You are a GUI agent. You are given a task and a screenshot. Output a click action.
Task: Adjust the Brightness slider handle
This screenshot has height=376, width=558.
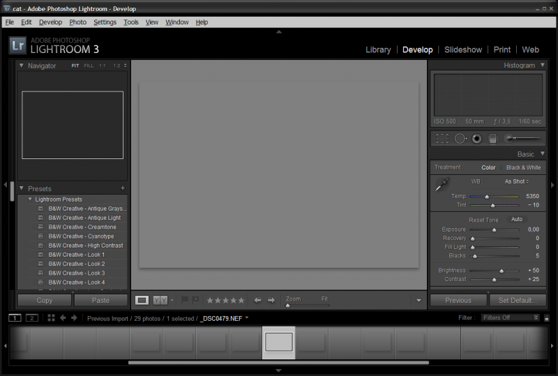point(502,271)
